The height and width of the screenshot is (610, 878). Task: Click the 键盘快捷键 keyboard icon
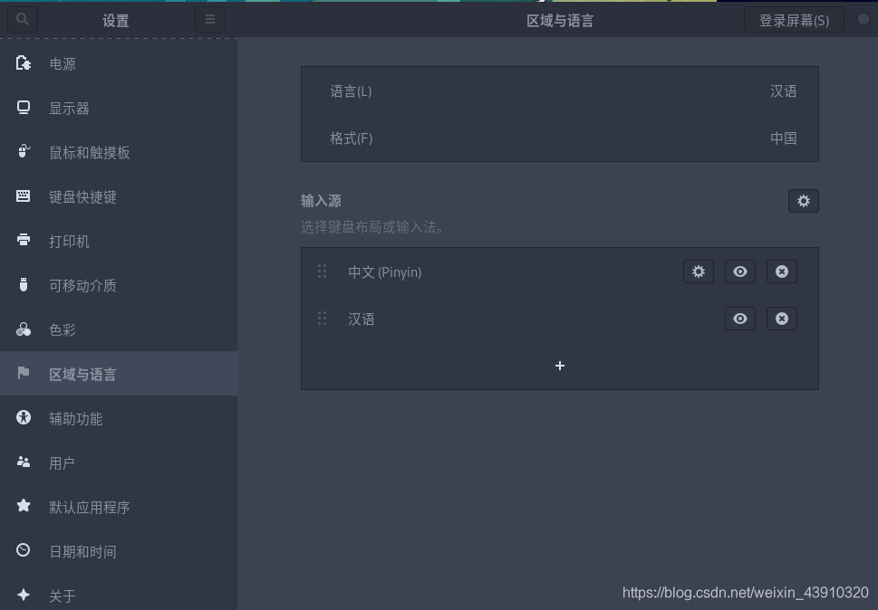coord(23,196)
